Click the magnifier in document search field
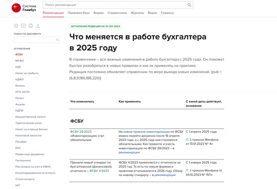277x189 pixels. tap(57, 40)
